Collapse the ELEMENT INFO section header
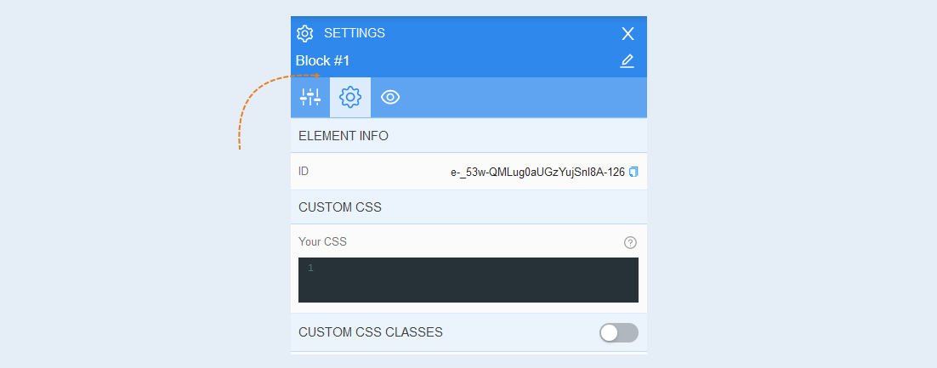Screen dimensions: 937x368 468,136
